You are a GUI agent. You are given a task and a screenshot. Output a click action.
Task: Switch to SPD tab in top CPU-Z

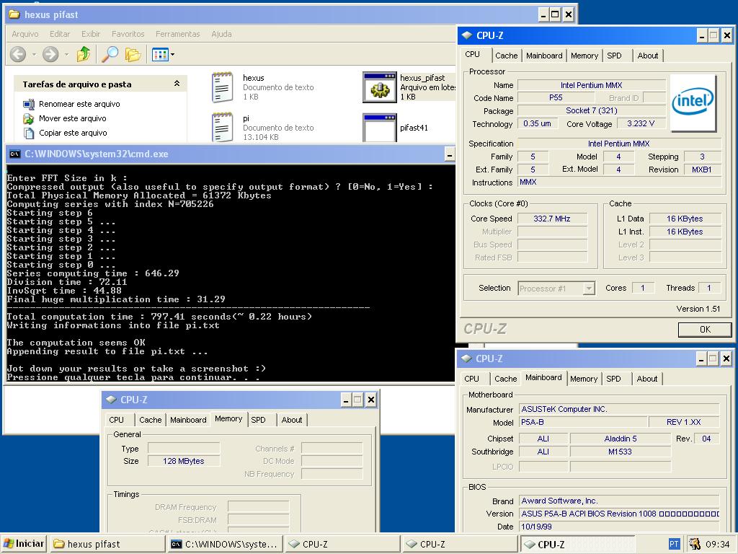[614, 56]
